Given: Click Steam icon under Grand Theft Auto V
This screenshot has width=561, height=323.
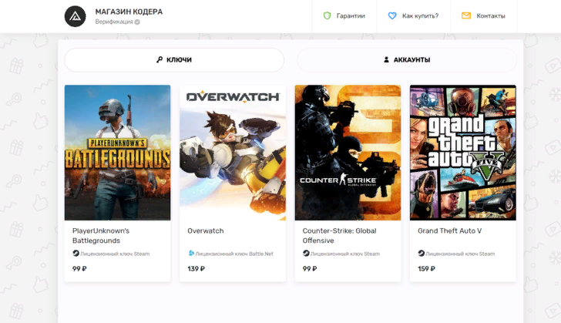Looking at the screenshot, I should tap(421, 253).
